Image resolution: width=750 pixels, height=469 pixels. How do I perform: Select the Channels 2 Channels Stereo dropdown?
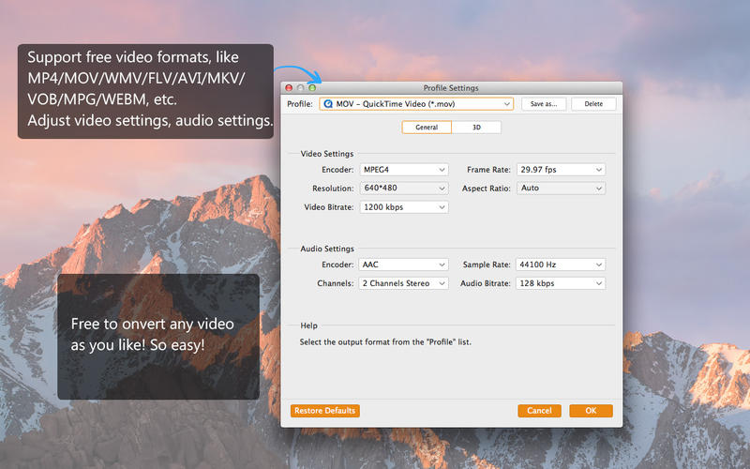point(404,283)
